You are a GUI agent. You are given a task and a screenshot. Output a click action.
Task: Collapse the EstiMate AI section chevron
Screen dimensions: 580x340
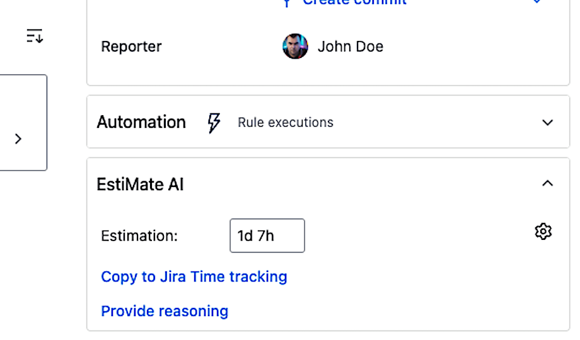547,184
